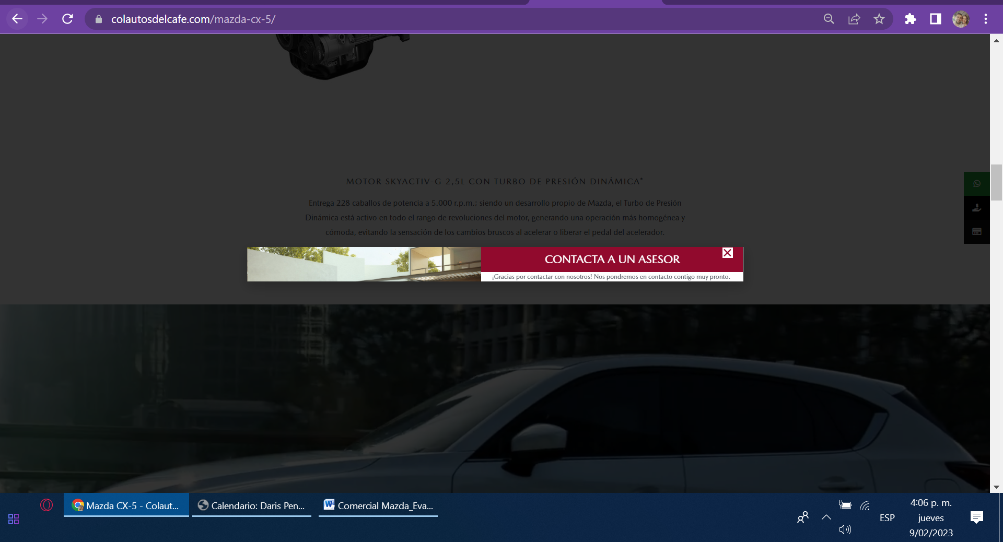Click the Mazda CX-5 car image
The image size is (1003, 542).
pyautogui.click(x=495, y=398)
